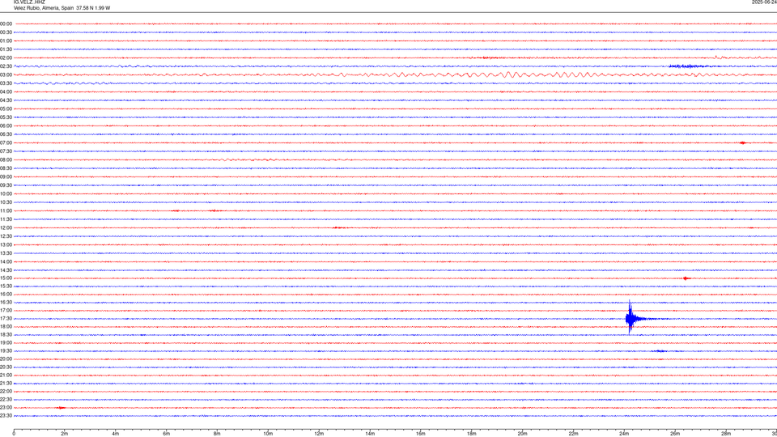This screenshot has width=777, height=437.
Task: Click the 10m axis tick label
Action: click(268, 434)
